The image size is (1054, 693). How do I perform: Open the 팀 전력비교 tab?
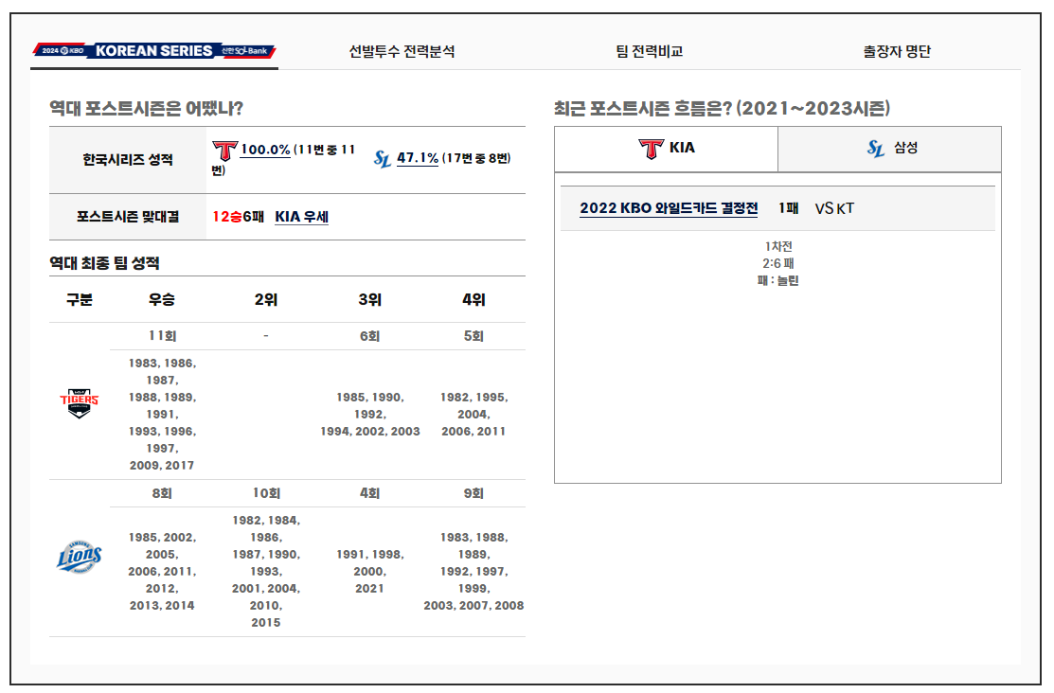[650, 51]
